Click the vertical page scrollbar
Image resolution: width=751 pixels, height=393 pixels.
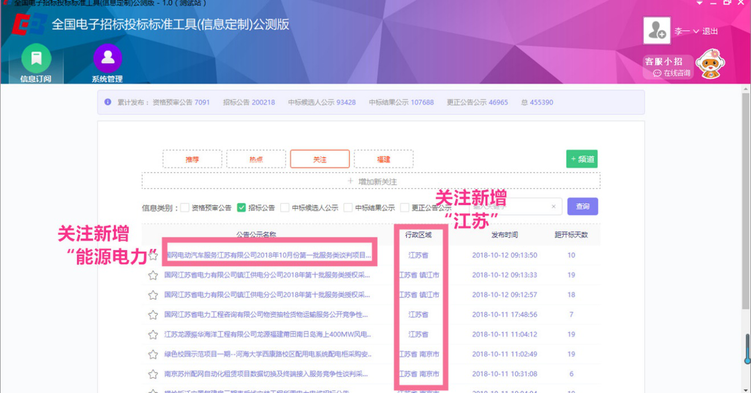click(x=746, y=201)
